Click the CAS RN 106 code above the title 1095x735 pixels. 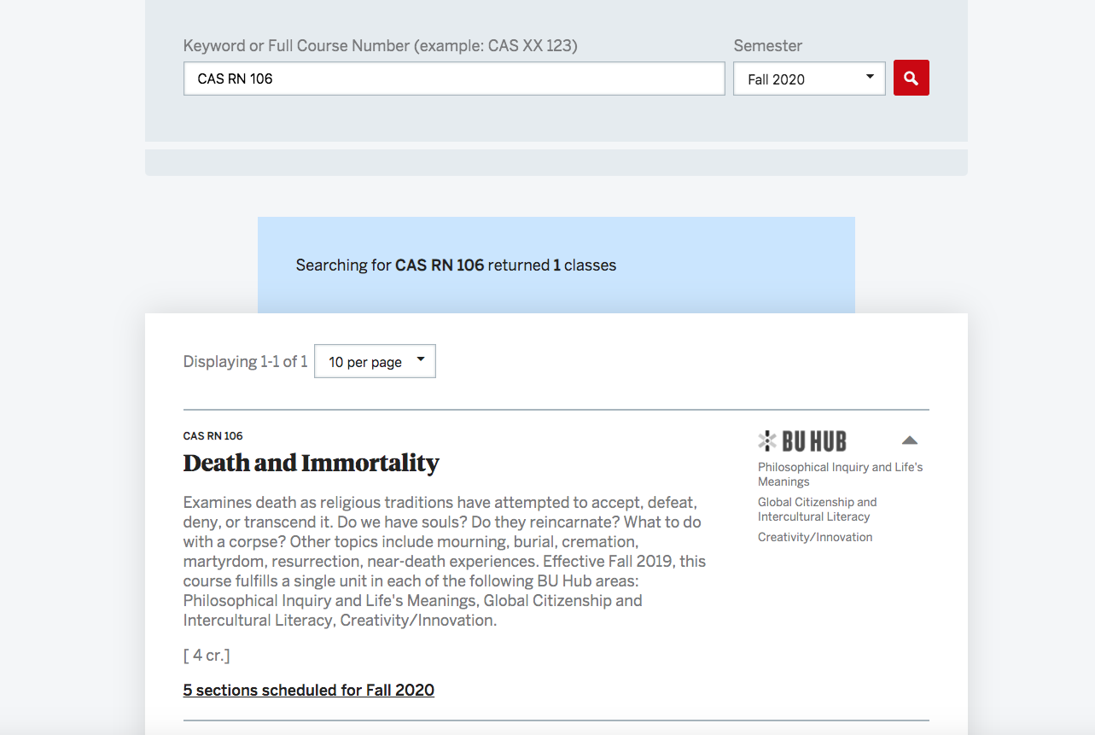click(213, 435)
